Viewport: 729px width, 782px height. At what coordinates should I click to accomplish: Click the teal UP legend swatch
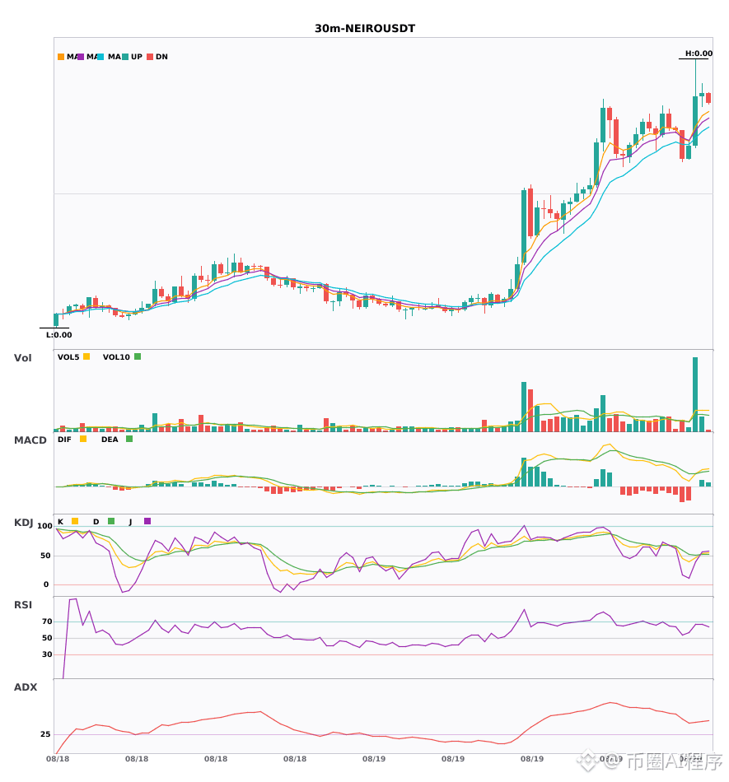[125, 57]
